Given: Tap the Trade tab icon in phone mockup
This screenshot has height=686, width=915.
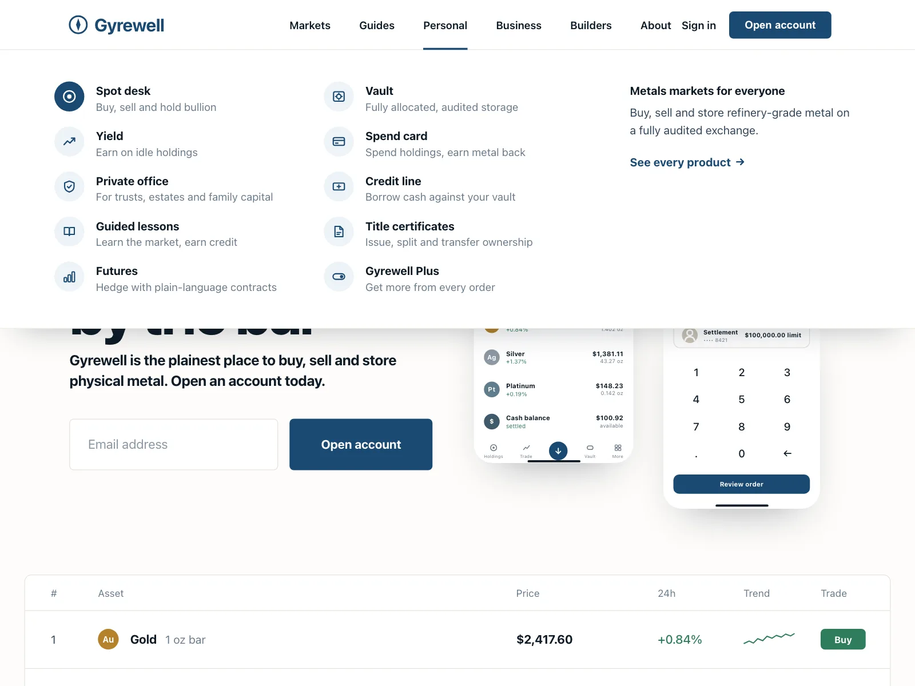Looking at the screenshot, I should pyautogui.click(x=526, y=448).
